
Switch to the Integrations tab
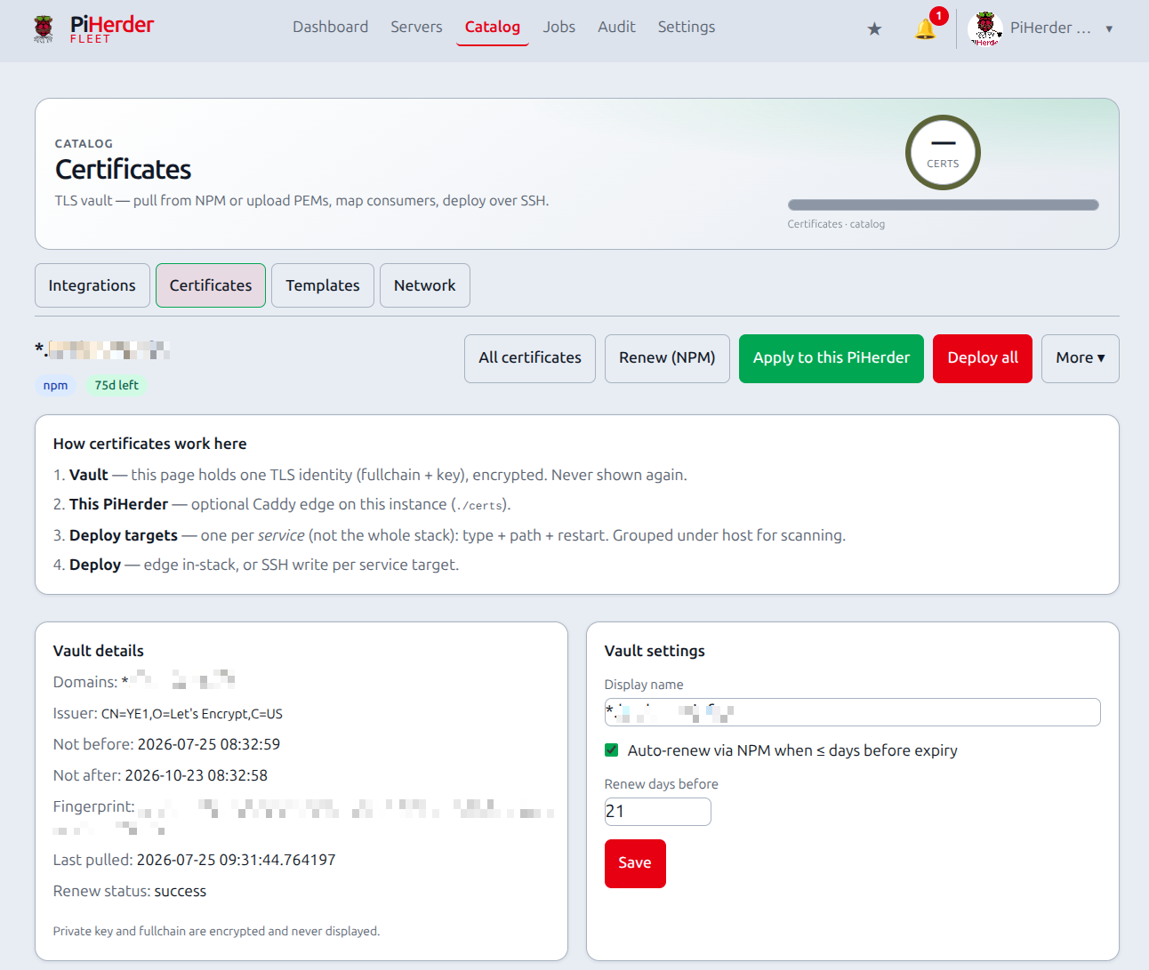pos(92,285)
